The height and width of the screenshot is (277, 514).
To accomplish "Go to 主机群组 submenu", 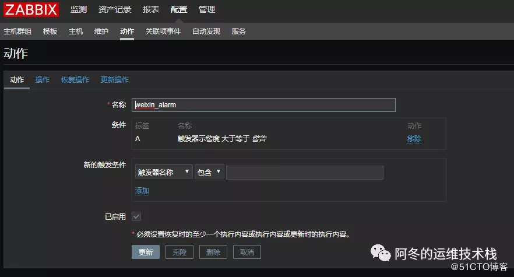I will (x=17, y=31).
